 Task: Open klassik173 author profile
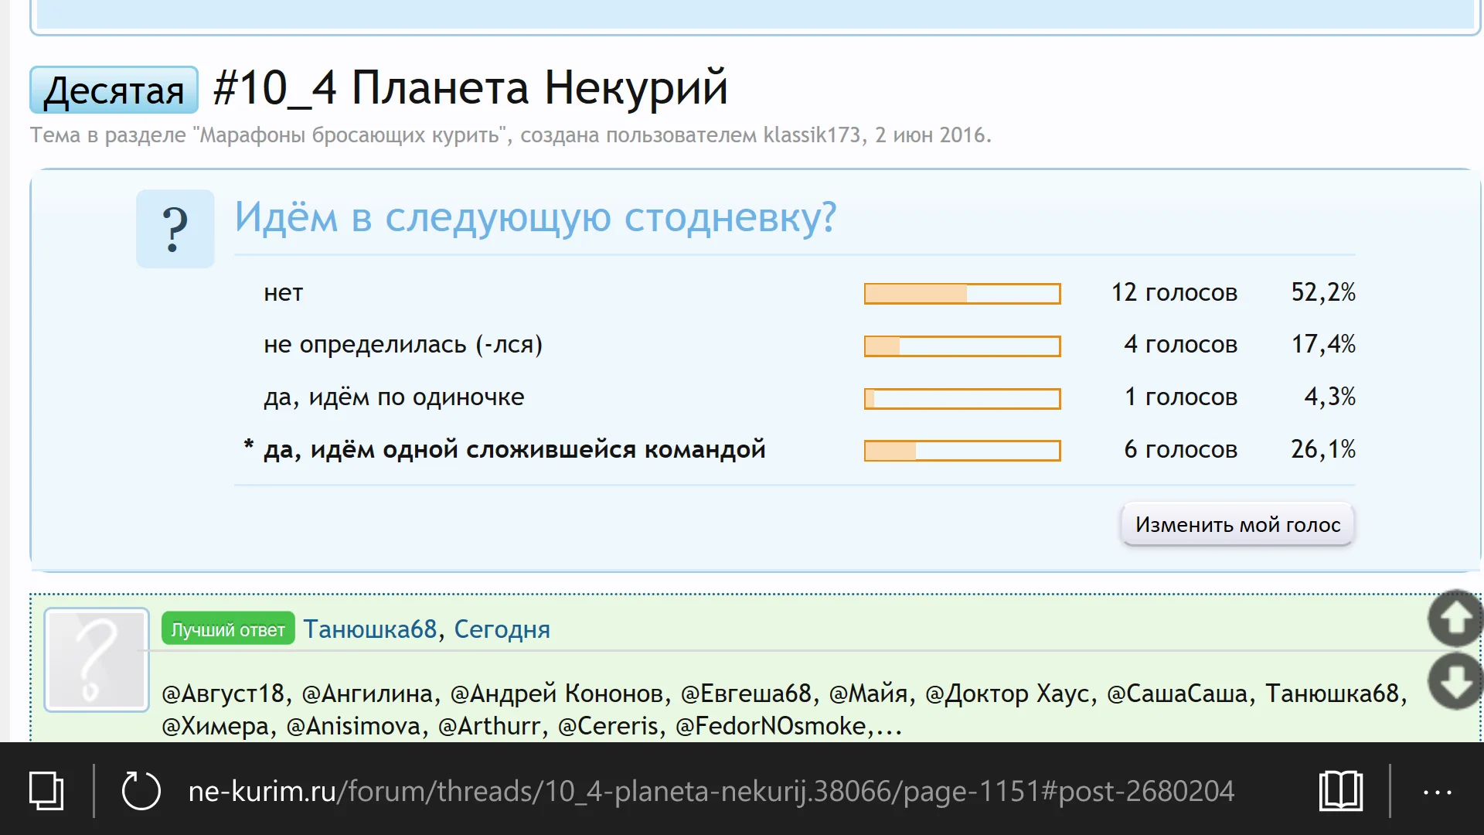[x=812, y=135]
